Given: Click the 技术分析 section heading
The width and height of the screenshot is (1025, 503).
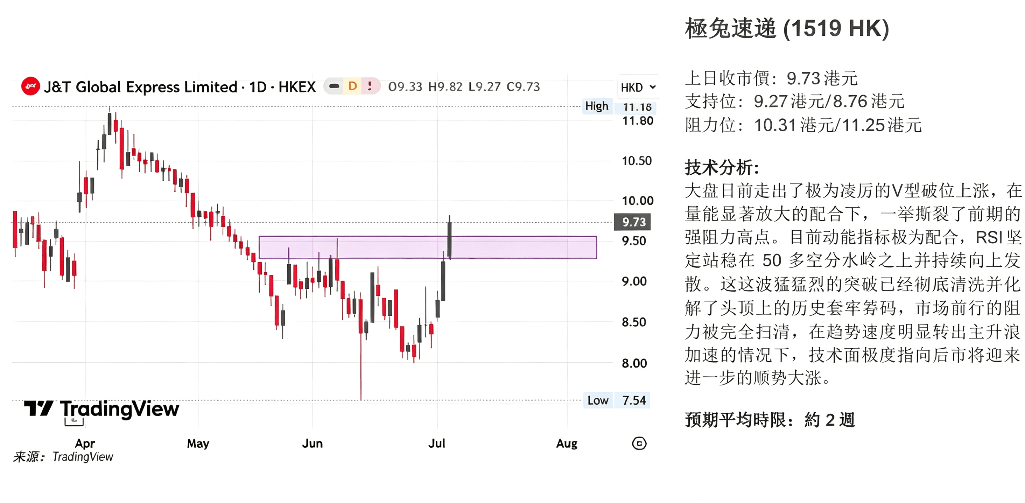Looking at the screenshot, I should (x=722, y=168).
